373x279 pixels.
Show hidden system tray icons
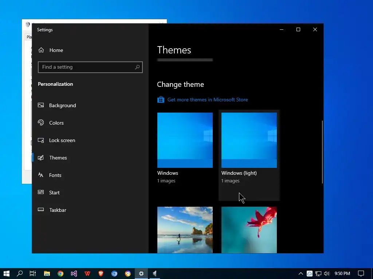pos(301,274)
